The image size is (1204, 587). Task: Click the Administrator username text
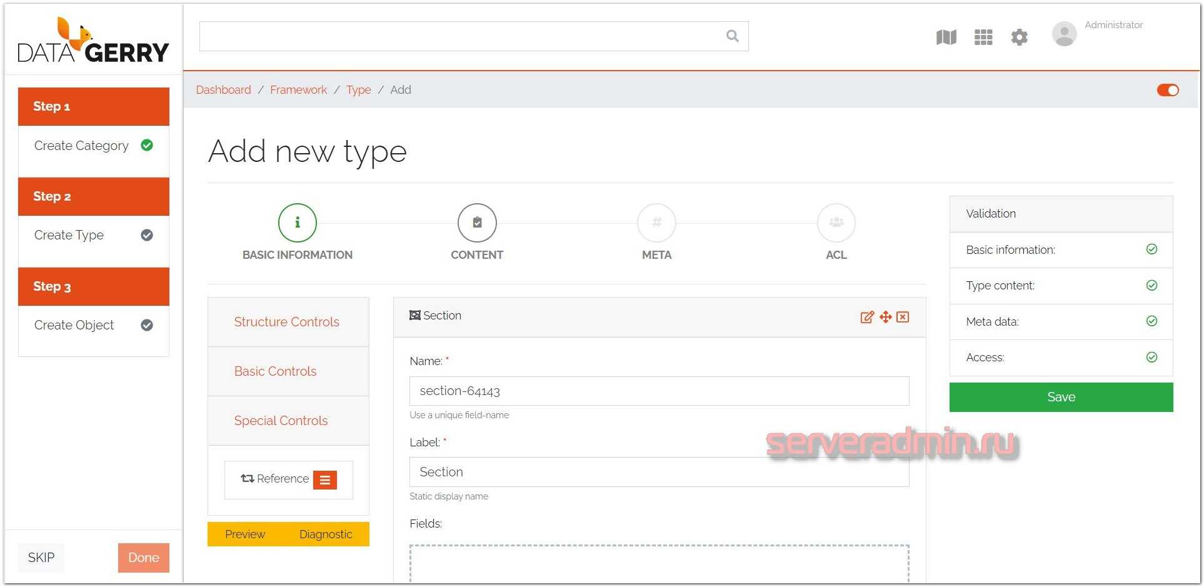pos(1113,25)
